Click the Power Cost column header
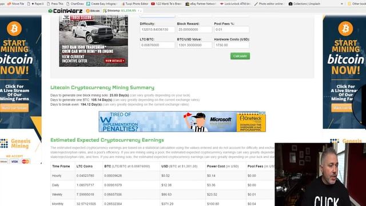Screen dimensions: 366x206 (222, 167)
